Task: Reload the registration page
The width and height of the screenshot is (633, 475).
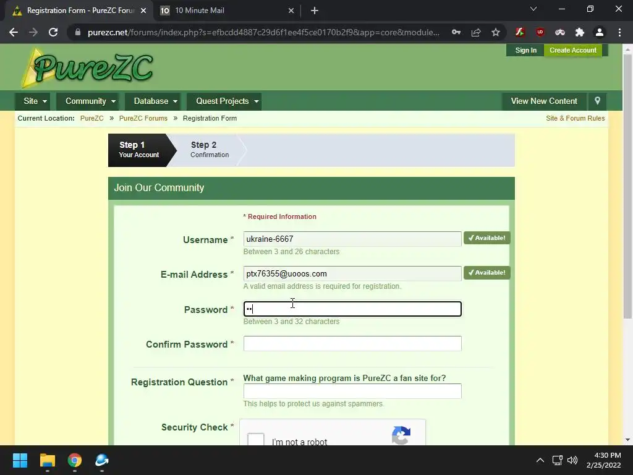Action: [x=53, y=32]
